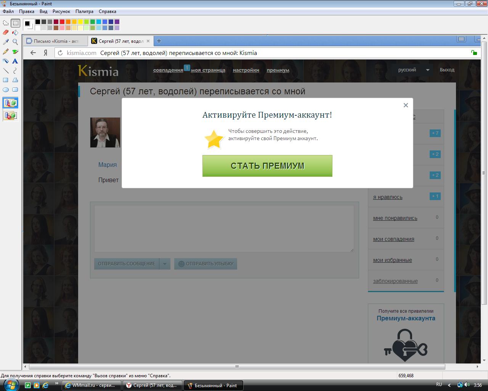
Task: Open the я нравлюсь sidebar link
Action: pyautogui.click(x=388, y=197)
